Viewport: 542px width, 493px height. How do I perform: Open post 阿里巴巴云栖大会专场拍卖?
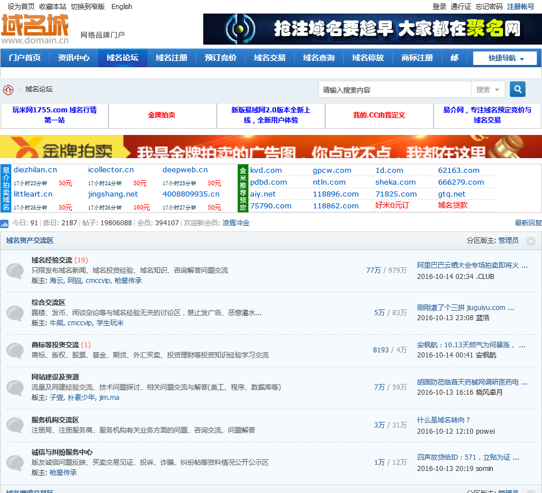(x=472, y=265)
